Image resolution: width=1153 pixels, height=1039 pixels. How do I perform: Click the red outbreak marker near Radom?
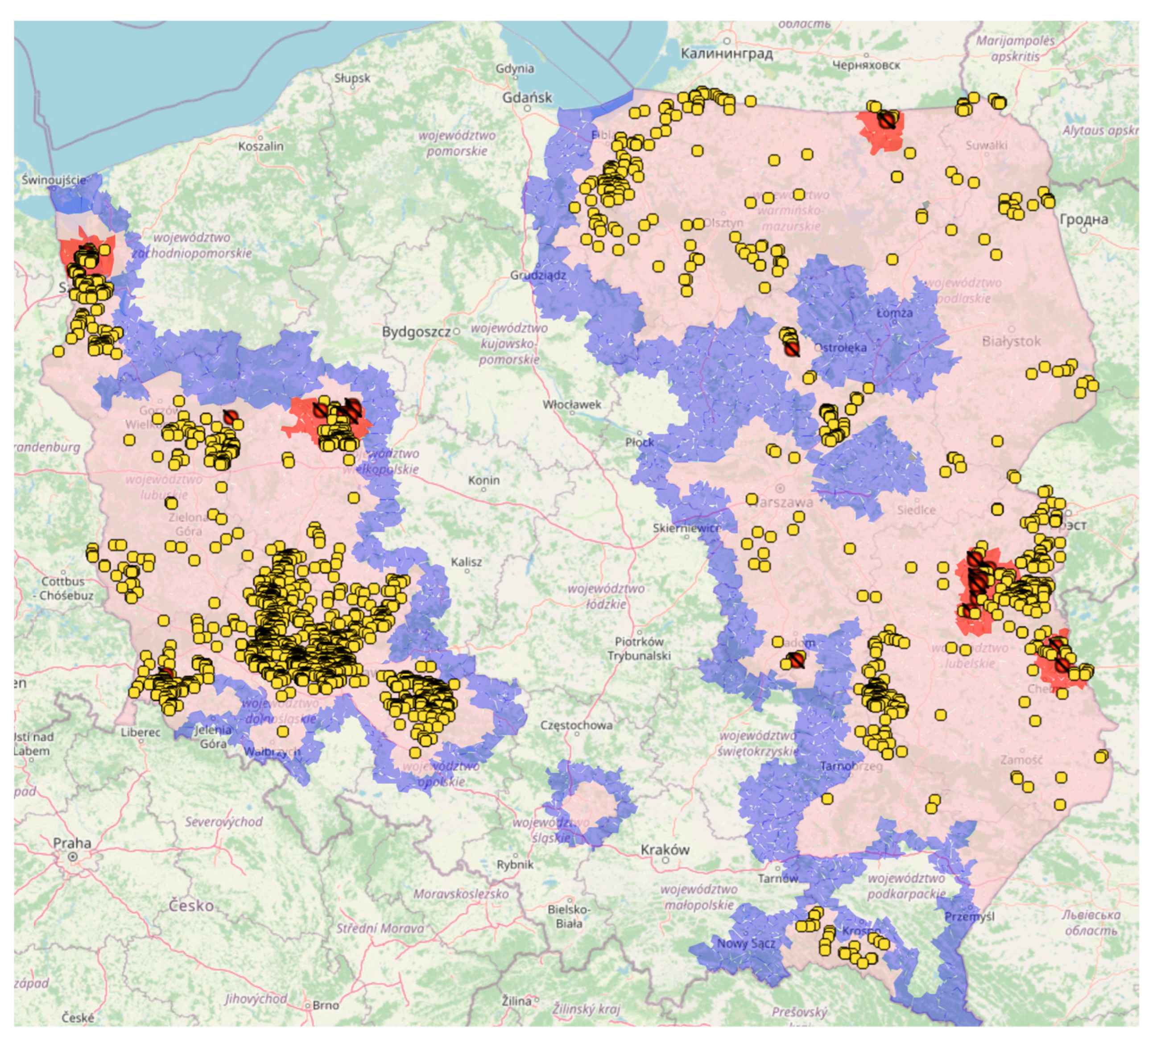pyautogui.click(x=797, y=661)
